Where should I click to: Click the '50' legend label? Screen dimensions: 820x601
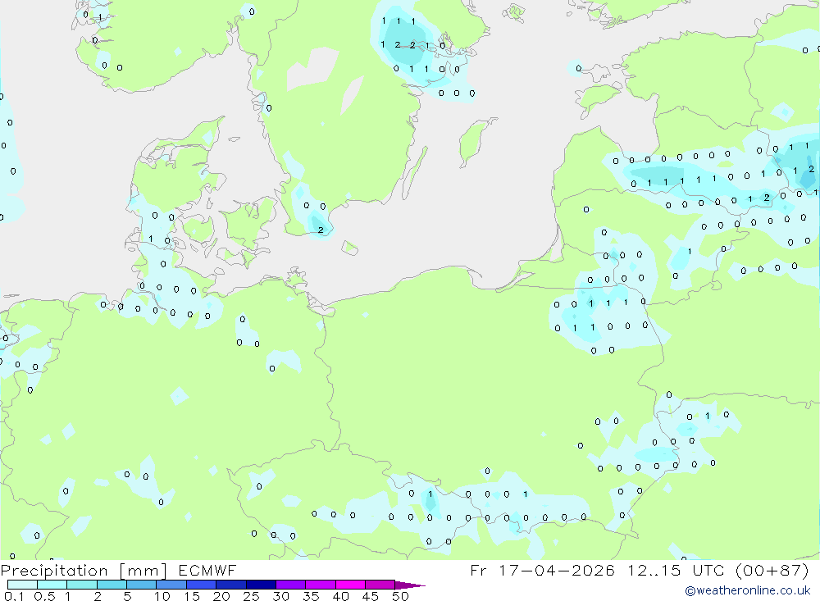coord(400,596)
